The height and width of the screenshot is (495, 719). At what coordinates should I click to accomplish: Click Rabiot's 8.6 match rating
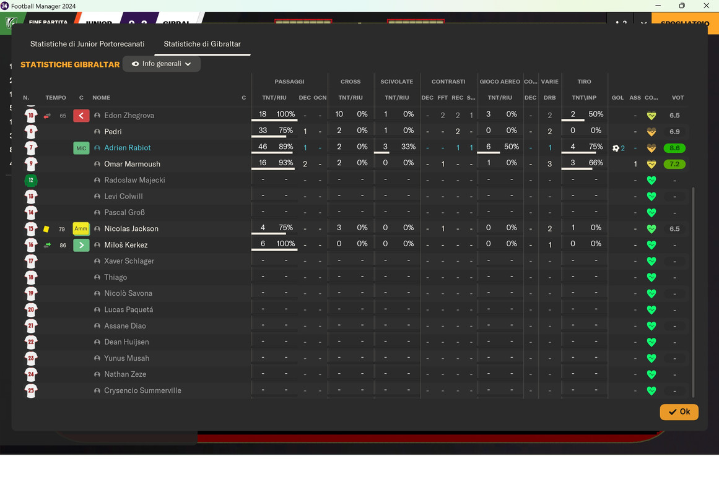pyautogui.click(x=674, y=148)
